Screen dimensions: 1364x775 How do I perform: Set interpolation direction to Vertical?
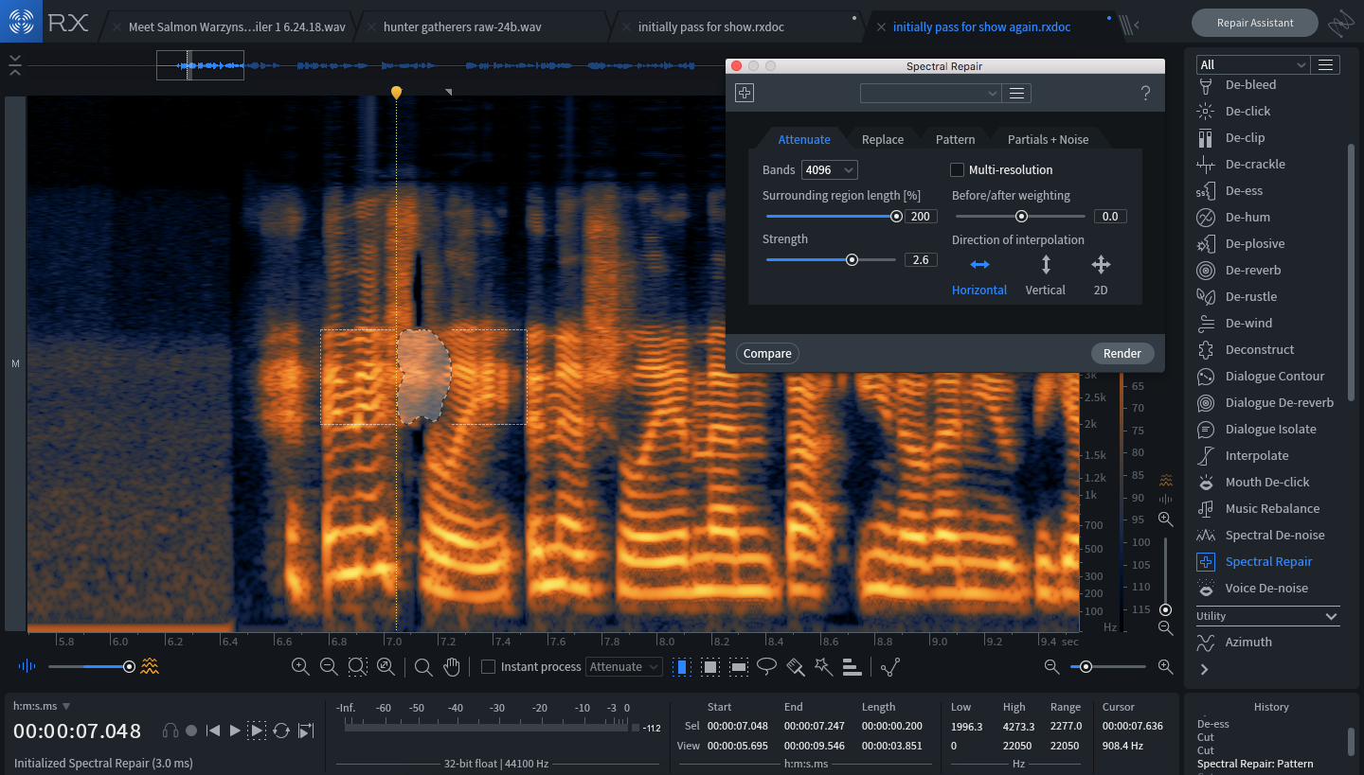(x=1046, y=274)
